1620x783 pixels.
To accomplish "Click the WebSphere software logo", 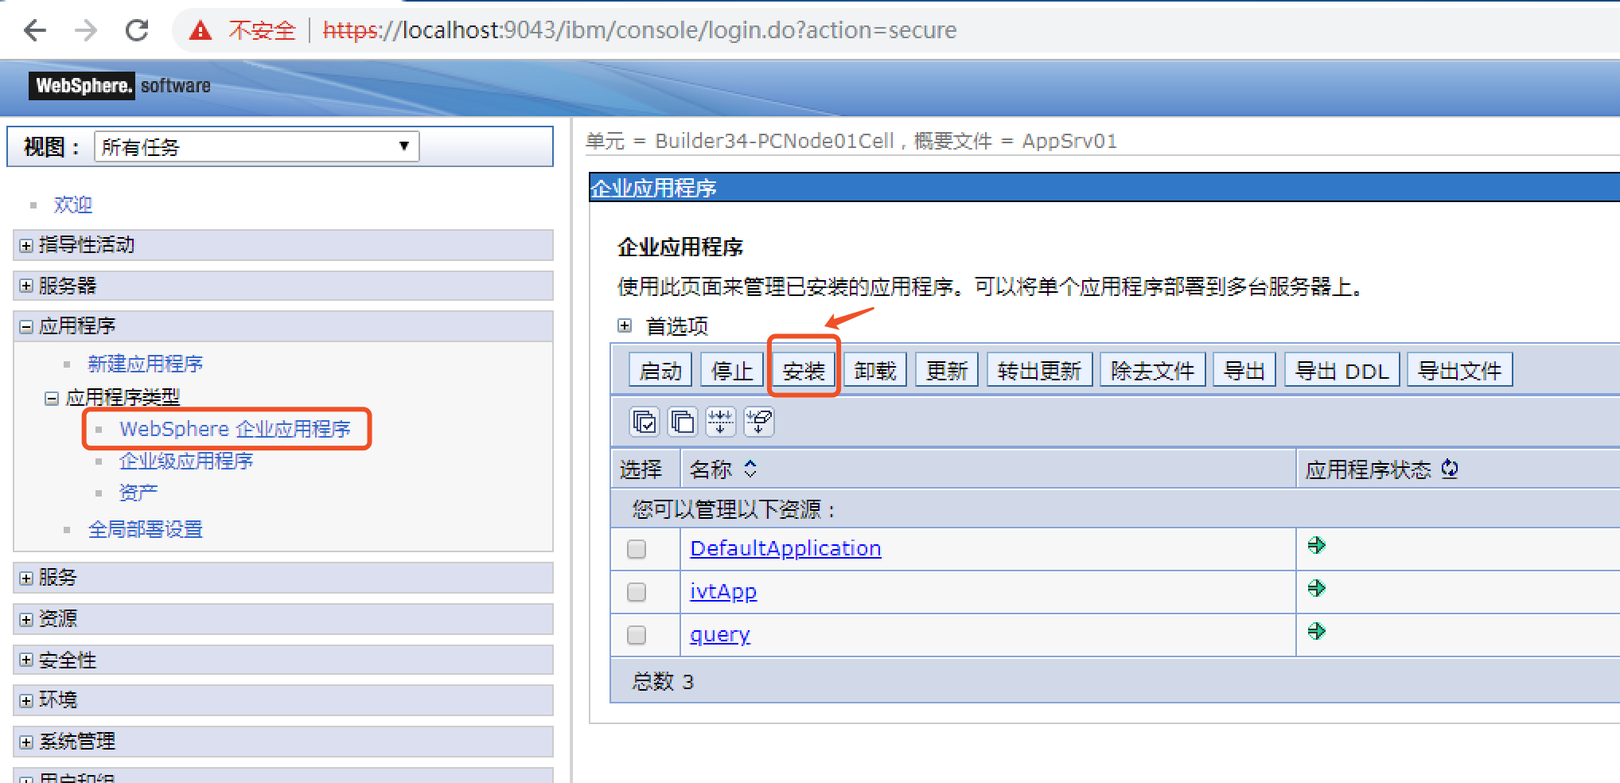I will click(121, 85).
